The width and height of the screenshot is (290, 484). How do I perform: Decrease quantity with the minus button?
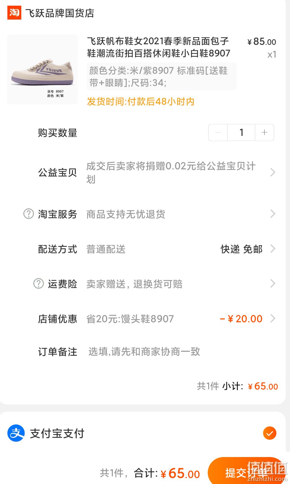(x=218, y=132)
